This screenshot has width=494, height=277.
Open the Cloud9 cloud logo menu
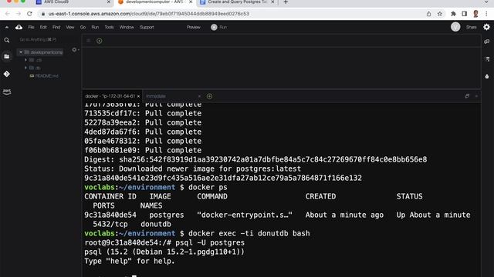[19, 28]
